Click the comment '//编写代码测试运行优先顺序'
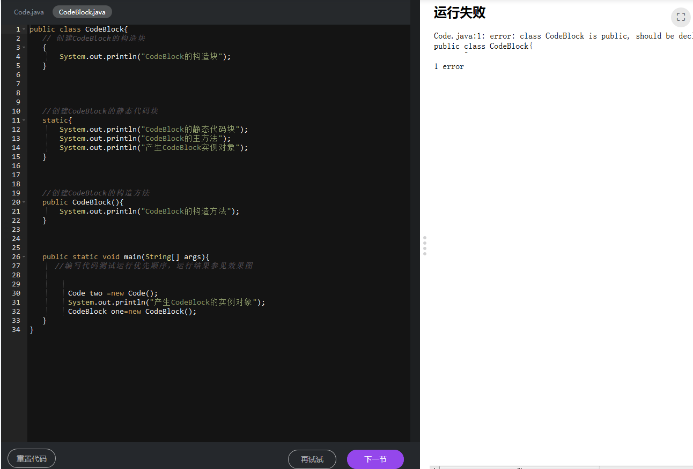This screenshot has height=469, width=693. click(x=154, y=266)
